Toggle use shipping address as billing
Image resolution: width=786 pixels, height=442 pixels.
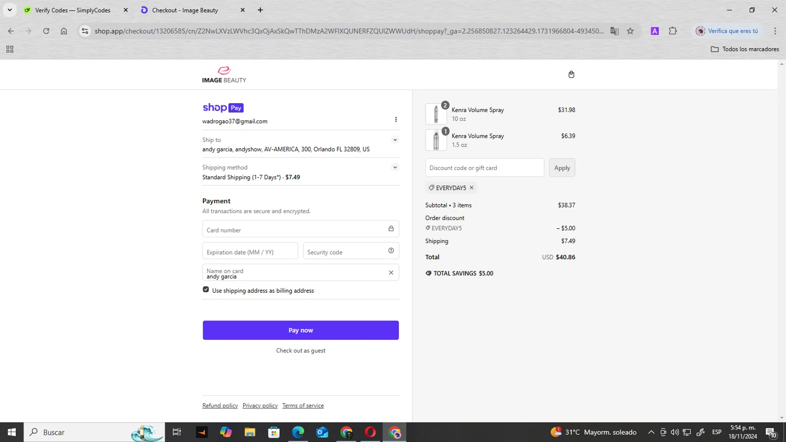(x=206, y=290)
